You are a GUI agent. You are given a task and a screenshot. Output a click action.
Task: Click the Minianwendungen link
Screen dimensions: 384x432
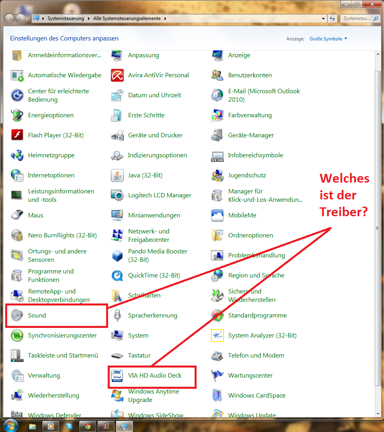(154, 215)
